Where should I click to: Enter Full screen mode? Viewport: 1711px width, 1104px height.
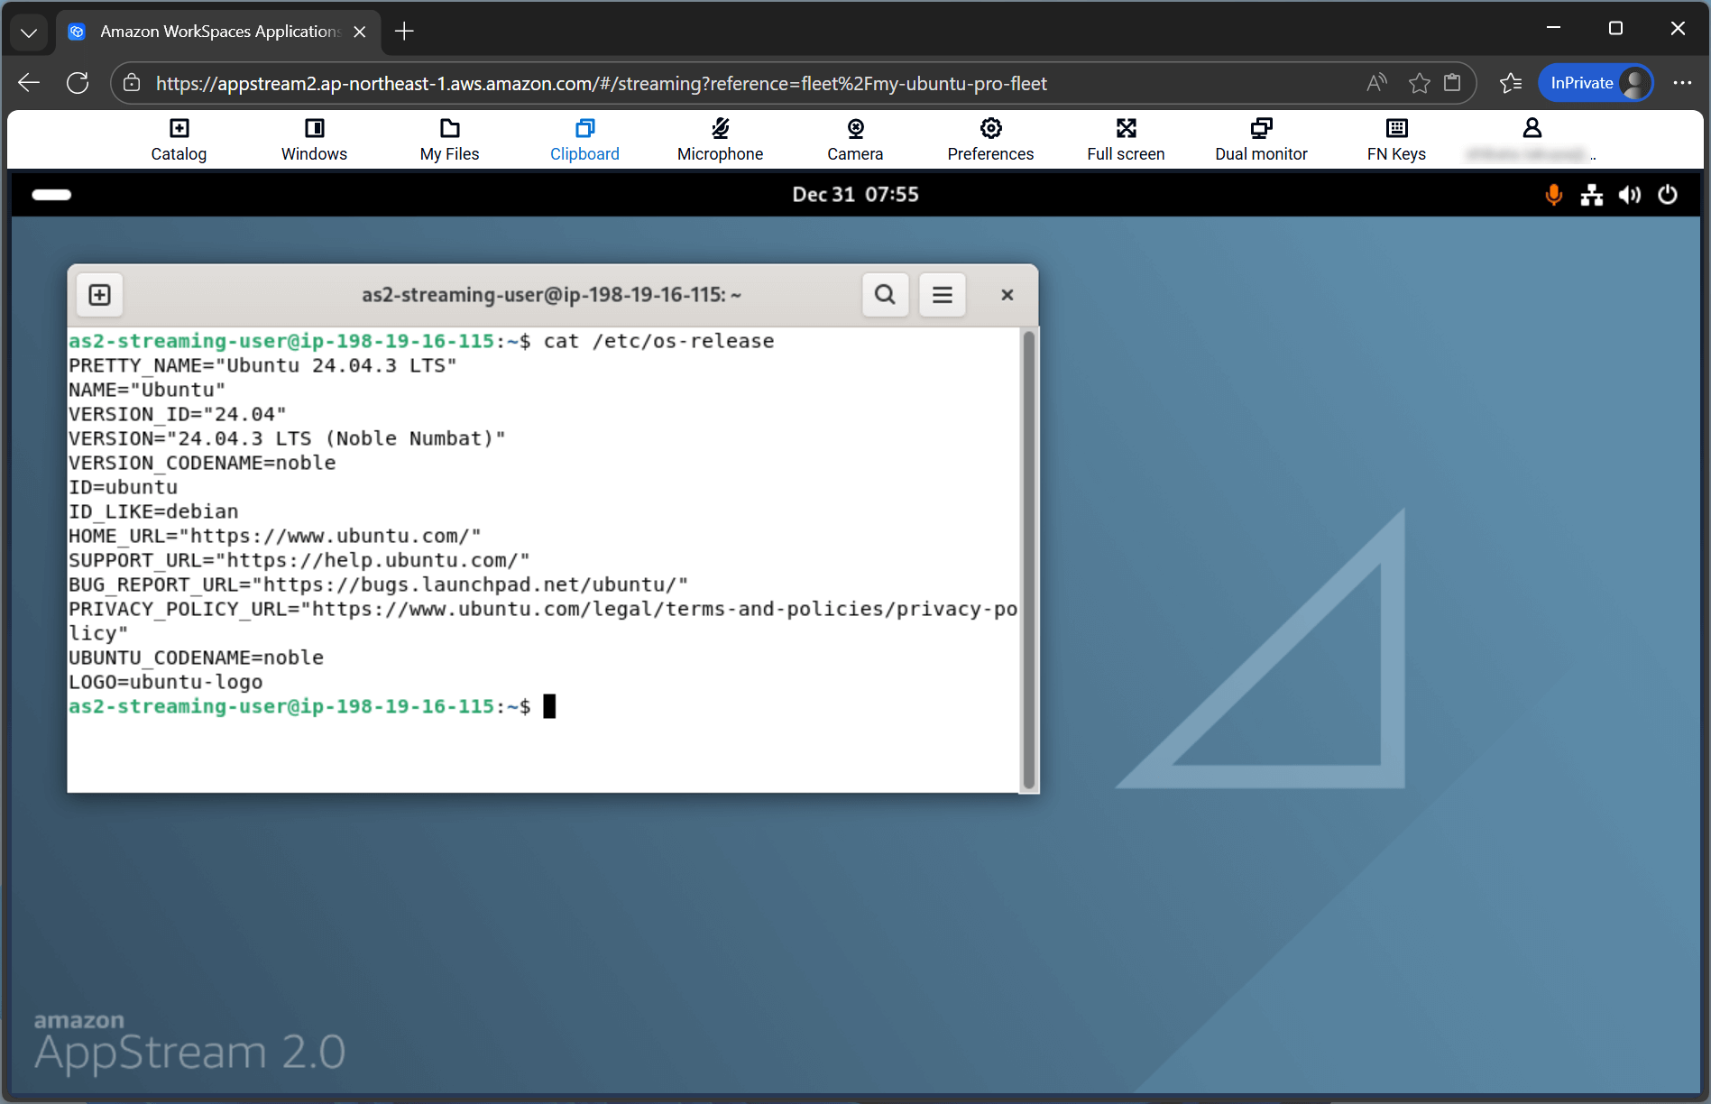1126,139
